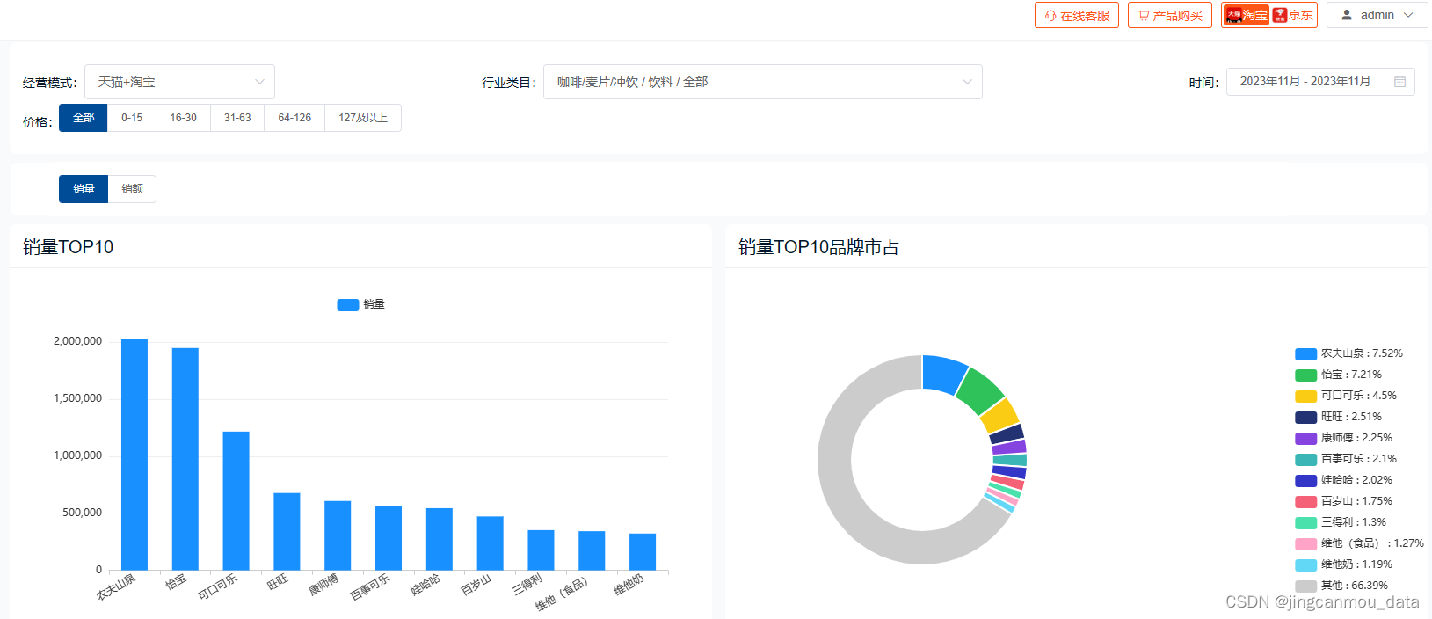Toggle 娃哈哈 legend swatch

(x=1305, y=480)
